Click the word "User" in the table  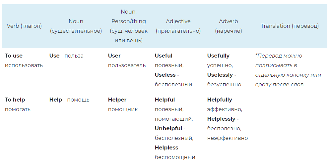114,56
